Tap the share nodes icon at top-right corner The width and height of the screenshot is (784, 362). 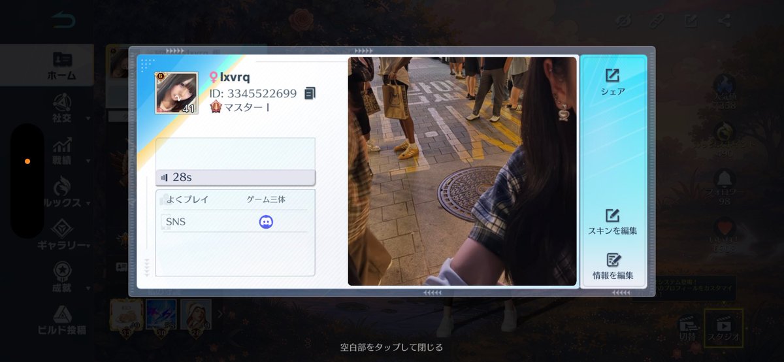[x=724, y=20]
